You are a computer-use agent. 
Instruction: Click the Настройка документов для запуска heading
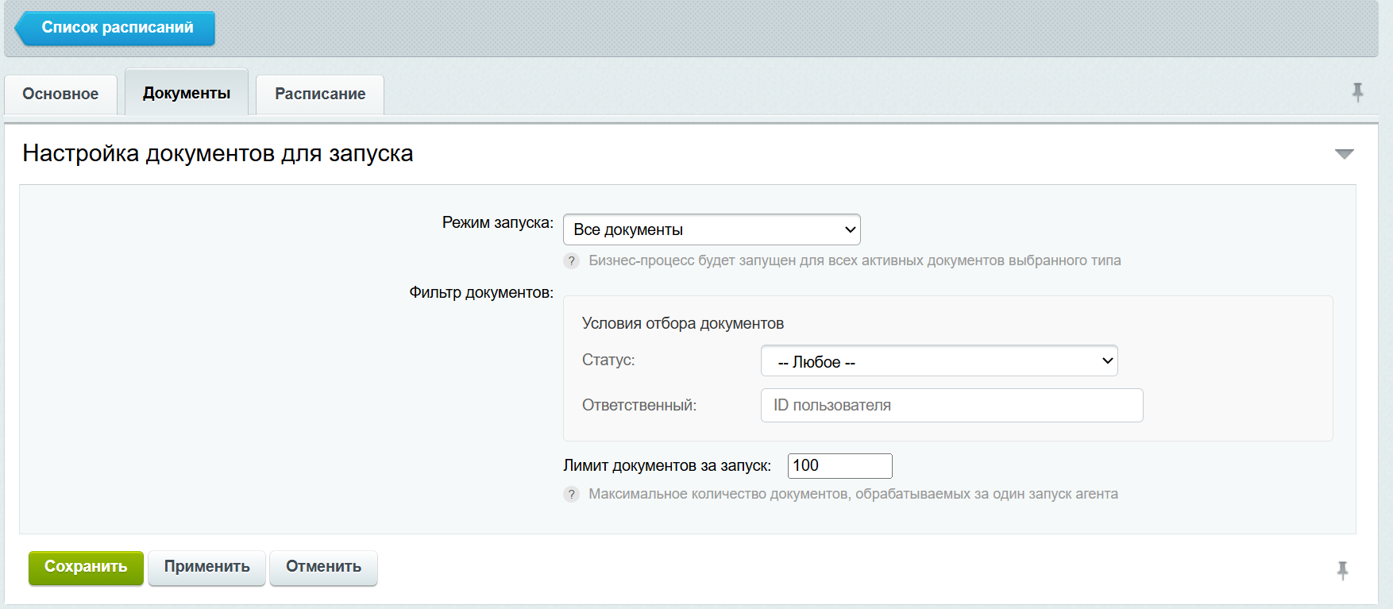(218, 153)
